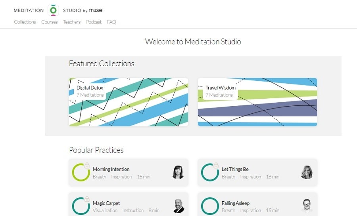Select the Falling Asleep practice title
The height and width of the screenshot is (216, 357).
pos(236,203)
